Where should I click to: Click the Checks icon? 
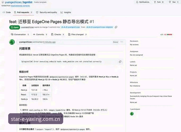click(x=52, y=34)
